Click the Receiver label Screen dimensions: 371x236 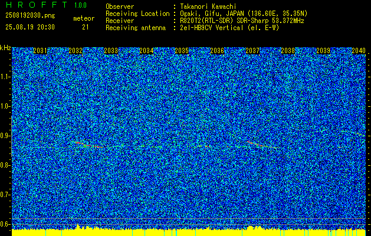120,21
